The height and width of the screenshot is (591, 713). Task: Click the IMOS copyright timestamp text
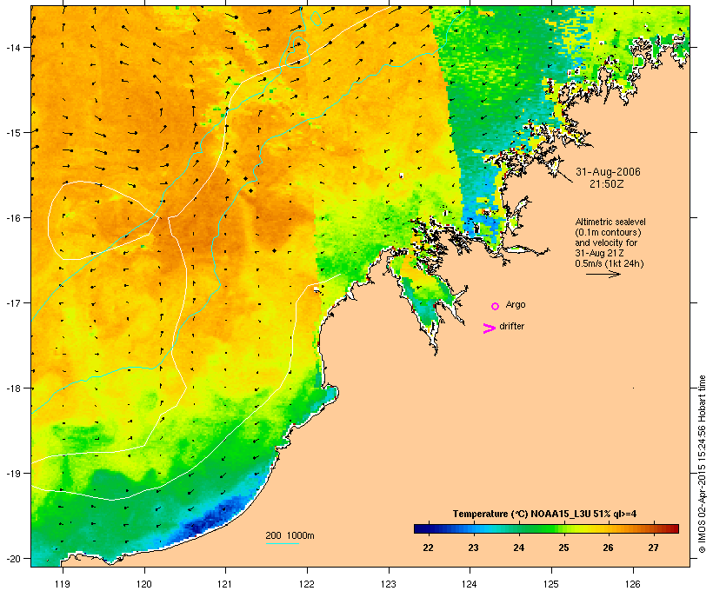pyautogui.click(x=702, y=464)
